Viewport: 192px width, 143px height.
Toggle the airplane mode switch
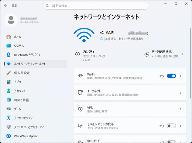click(171, 142)
